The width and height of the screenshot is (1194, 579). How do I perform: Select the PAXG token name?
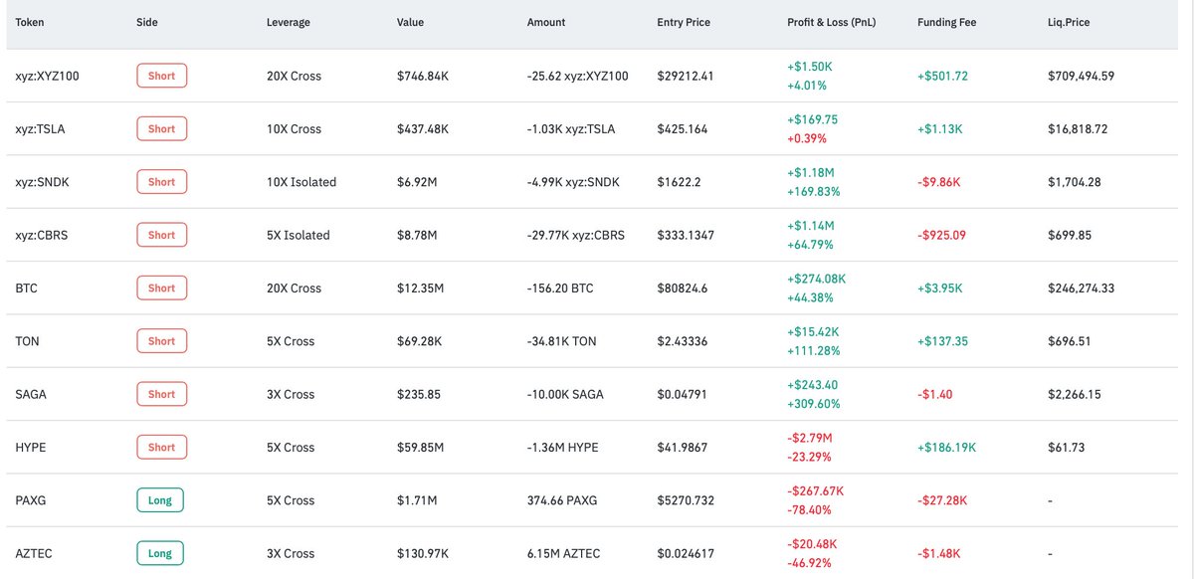tap(31, 500)
